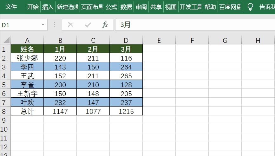The image size is (275, 156).
Task: Select row 1 header
Action: coord(5,49)
